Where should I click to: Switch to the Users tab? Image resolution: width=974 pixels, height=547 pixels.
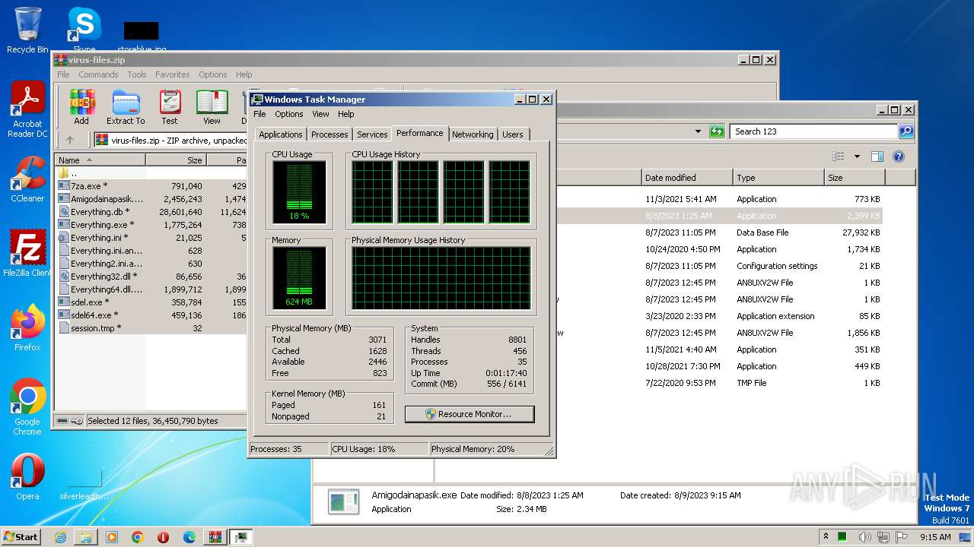[513, 134]
